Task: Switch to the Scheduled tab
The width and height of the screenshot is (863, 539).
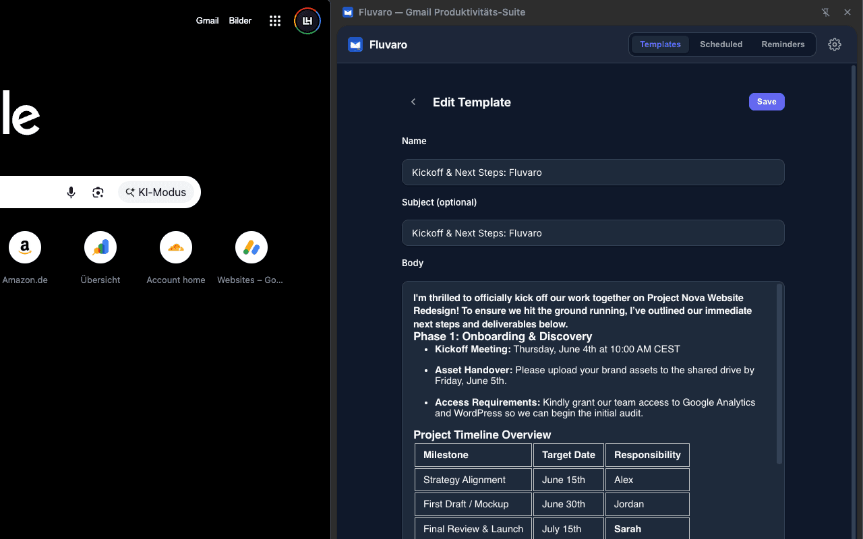Action: (x=721, y=44)
